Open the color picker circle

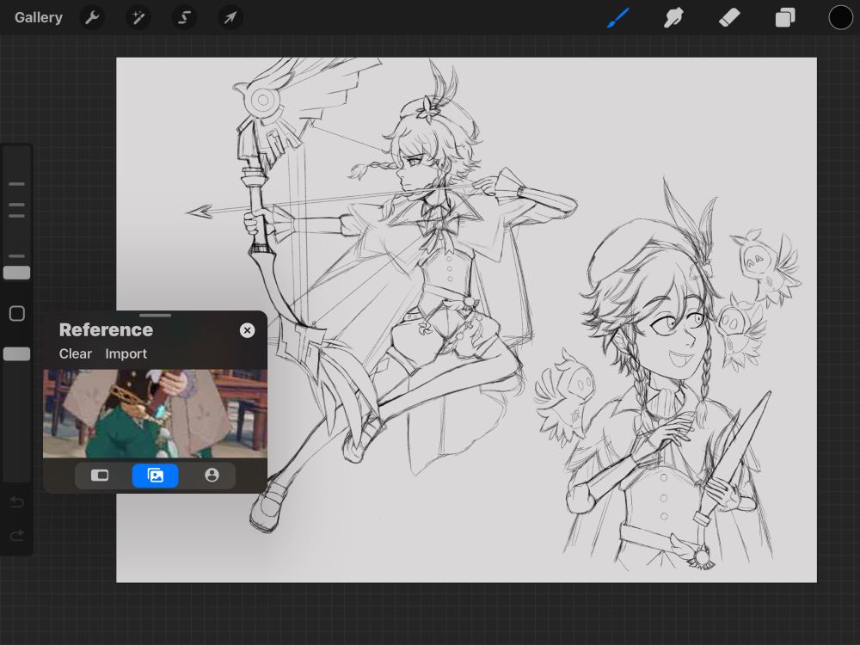[840, 17]
